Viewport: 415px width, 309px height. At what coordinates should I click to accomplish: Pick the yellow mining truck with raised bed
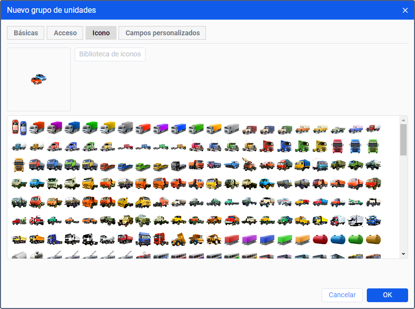[x=178, y=239]
